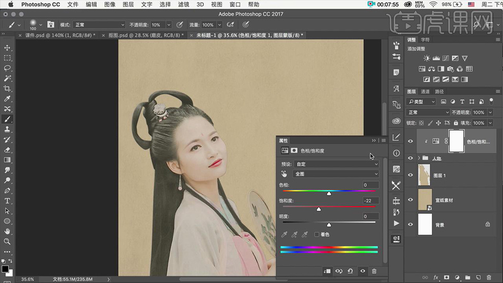503x283 pixels.
Task: Open the brush 模式 blend mode dropdown
Action: click(x=99, y=25)
